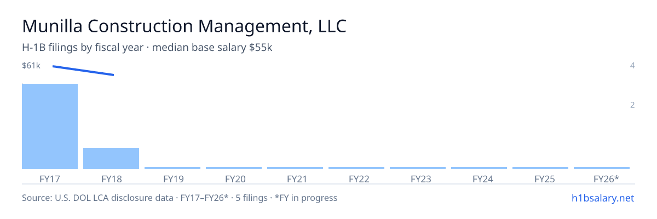Screen dimensions: 657x219
Task: Click the FY19 bar in the chart
Action: (x=172, y=168)
